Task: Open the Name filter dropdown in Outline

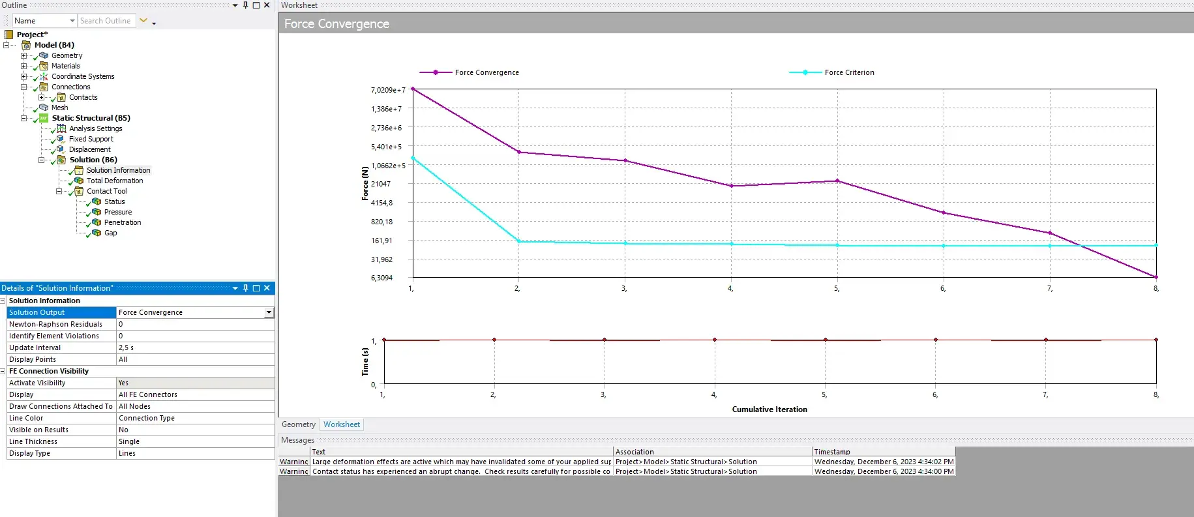Action: click(72, 21)
